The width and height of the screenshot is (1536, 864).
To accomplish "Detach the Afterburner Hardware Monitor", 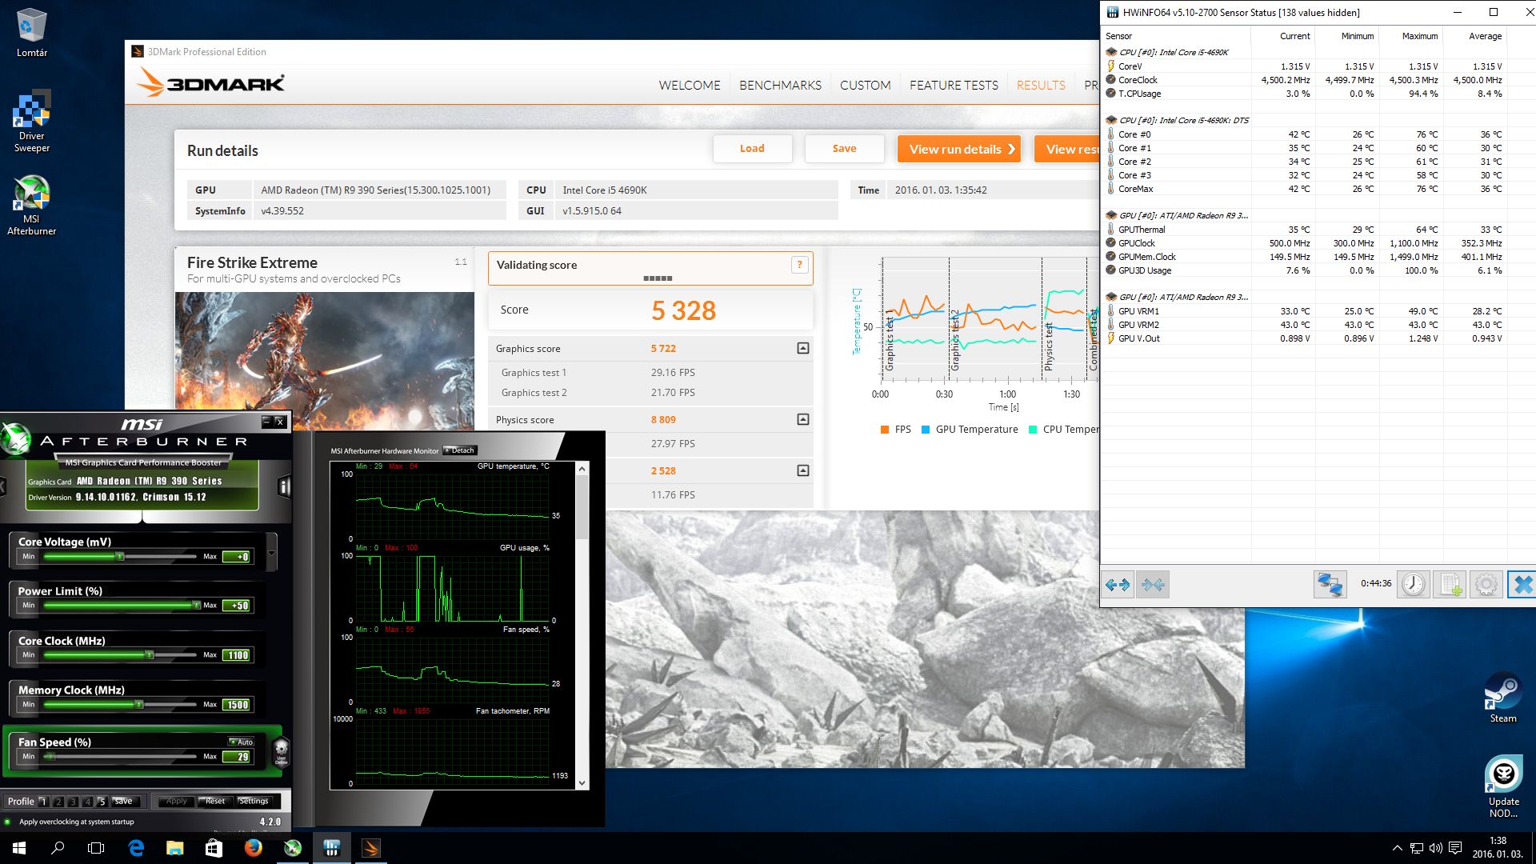I will (x=460, y=450).
